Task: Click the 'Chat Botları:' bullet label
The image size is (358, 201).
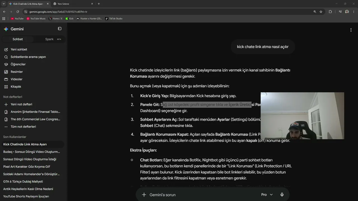Action: click(151, 160)
